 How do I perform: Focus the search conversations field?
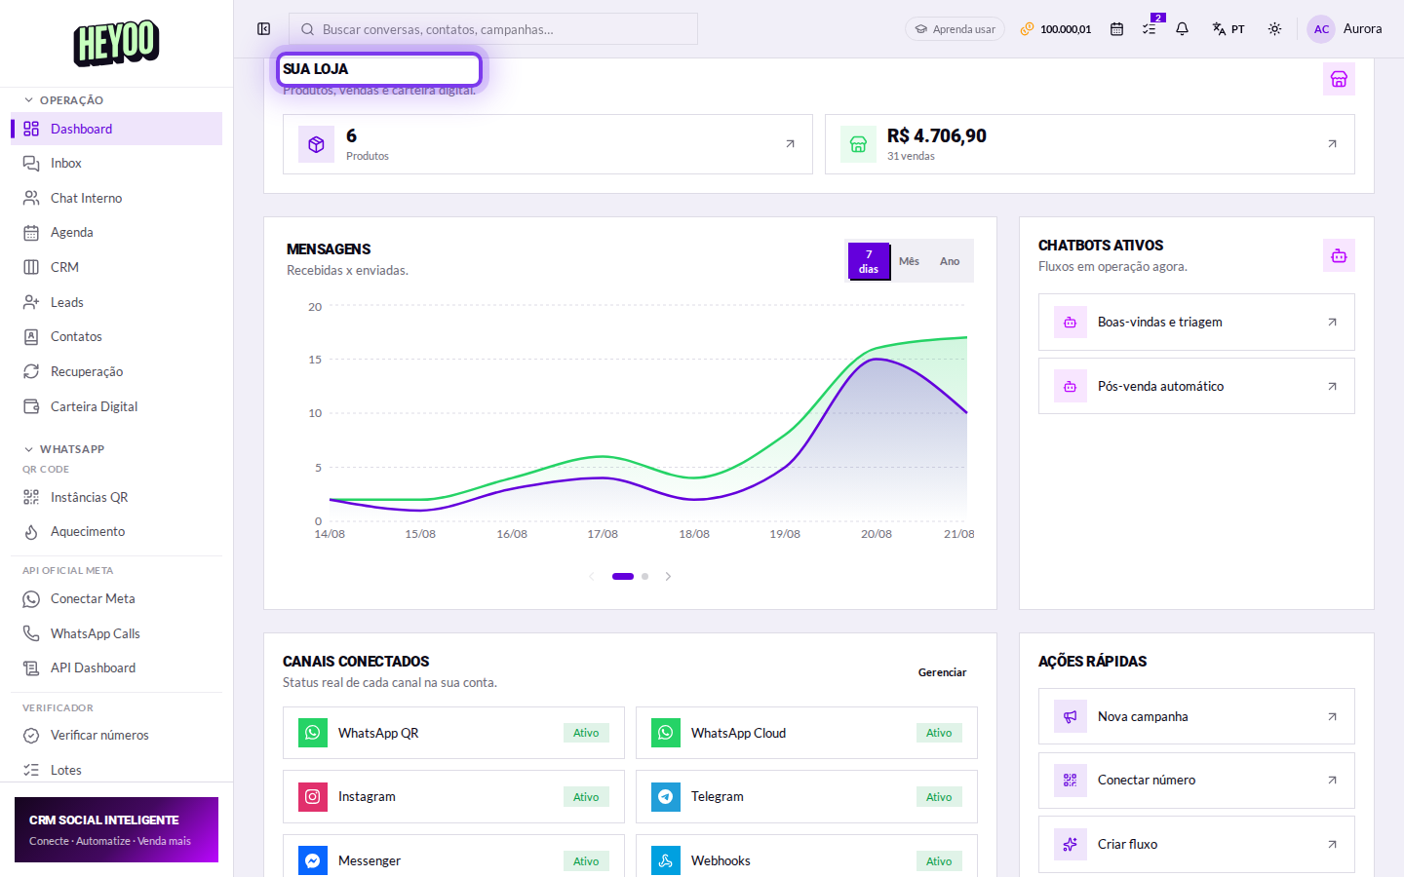(493, 29)
